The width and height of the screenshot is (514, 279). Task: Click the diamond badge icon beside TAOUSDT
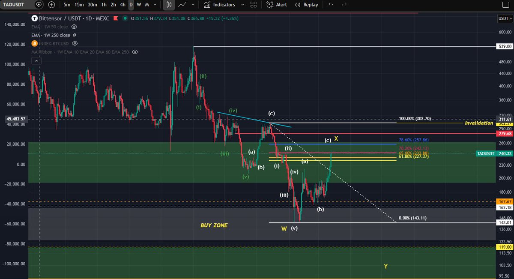39,5
